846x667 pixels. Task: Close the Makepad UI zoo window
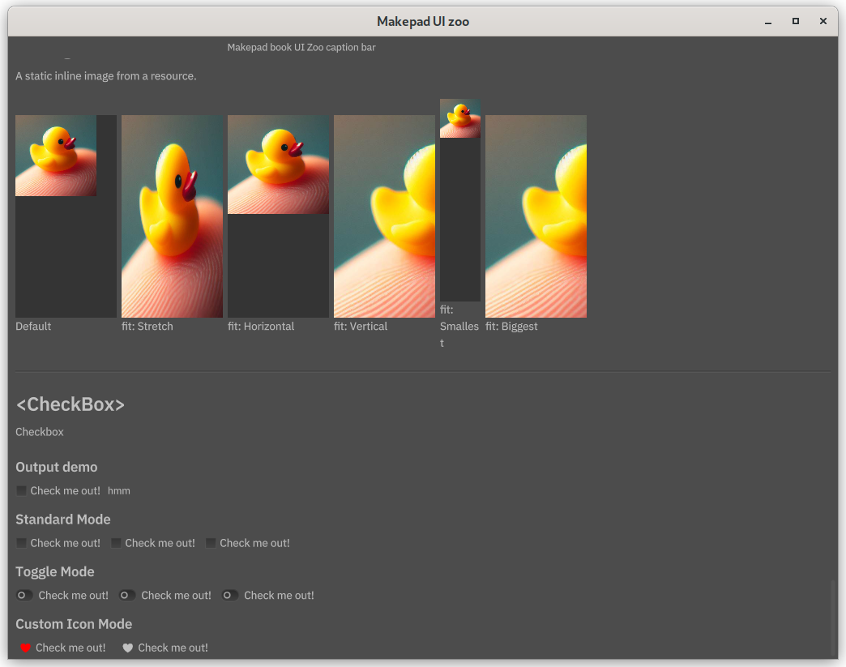click(x=822, y=22)
